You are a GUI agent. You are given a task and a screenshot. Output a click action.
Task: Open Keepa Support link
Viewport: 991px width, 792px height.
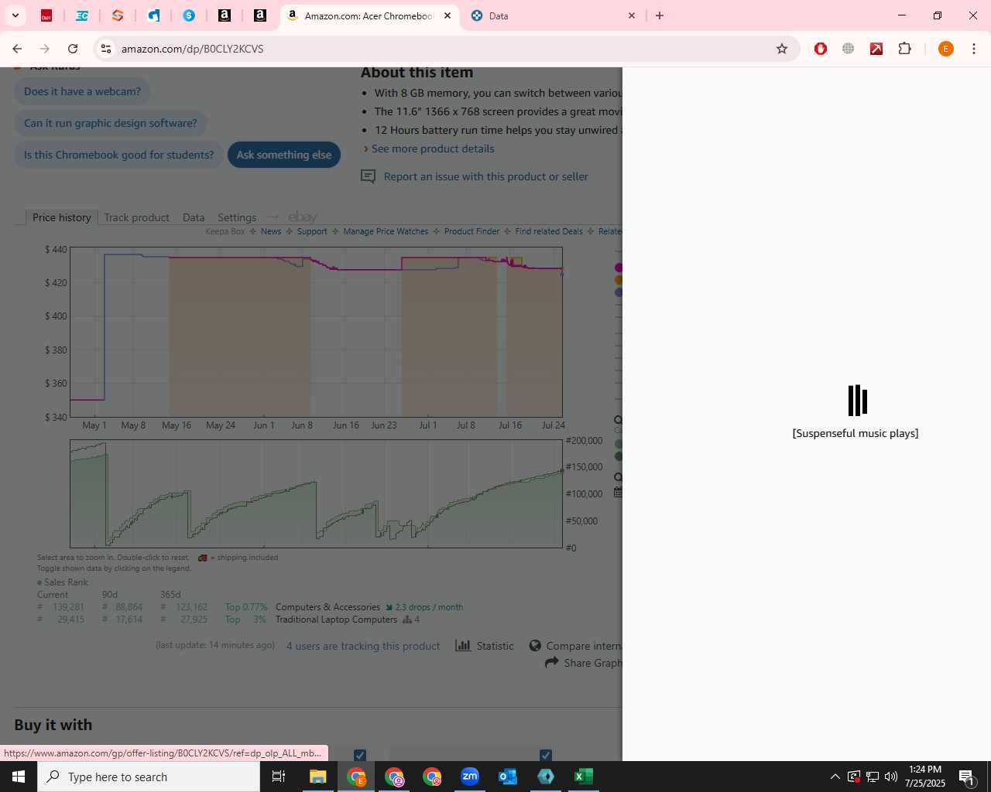[312, 231]
